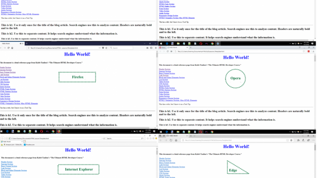Save page to Pocket in Firefox

pyautogui.click(x=103, y=48)
